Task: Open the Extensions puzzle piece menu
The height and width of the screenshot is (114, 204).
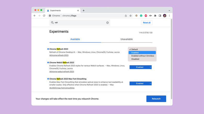Action: tap(155, 16)
